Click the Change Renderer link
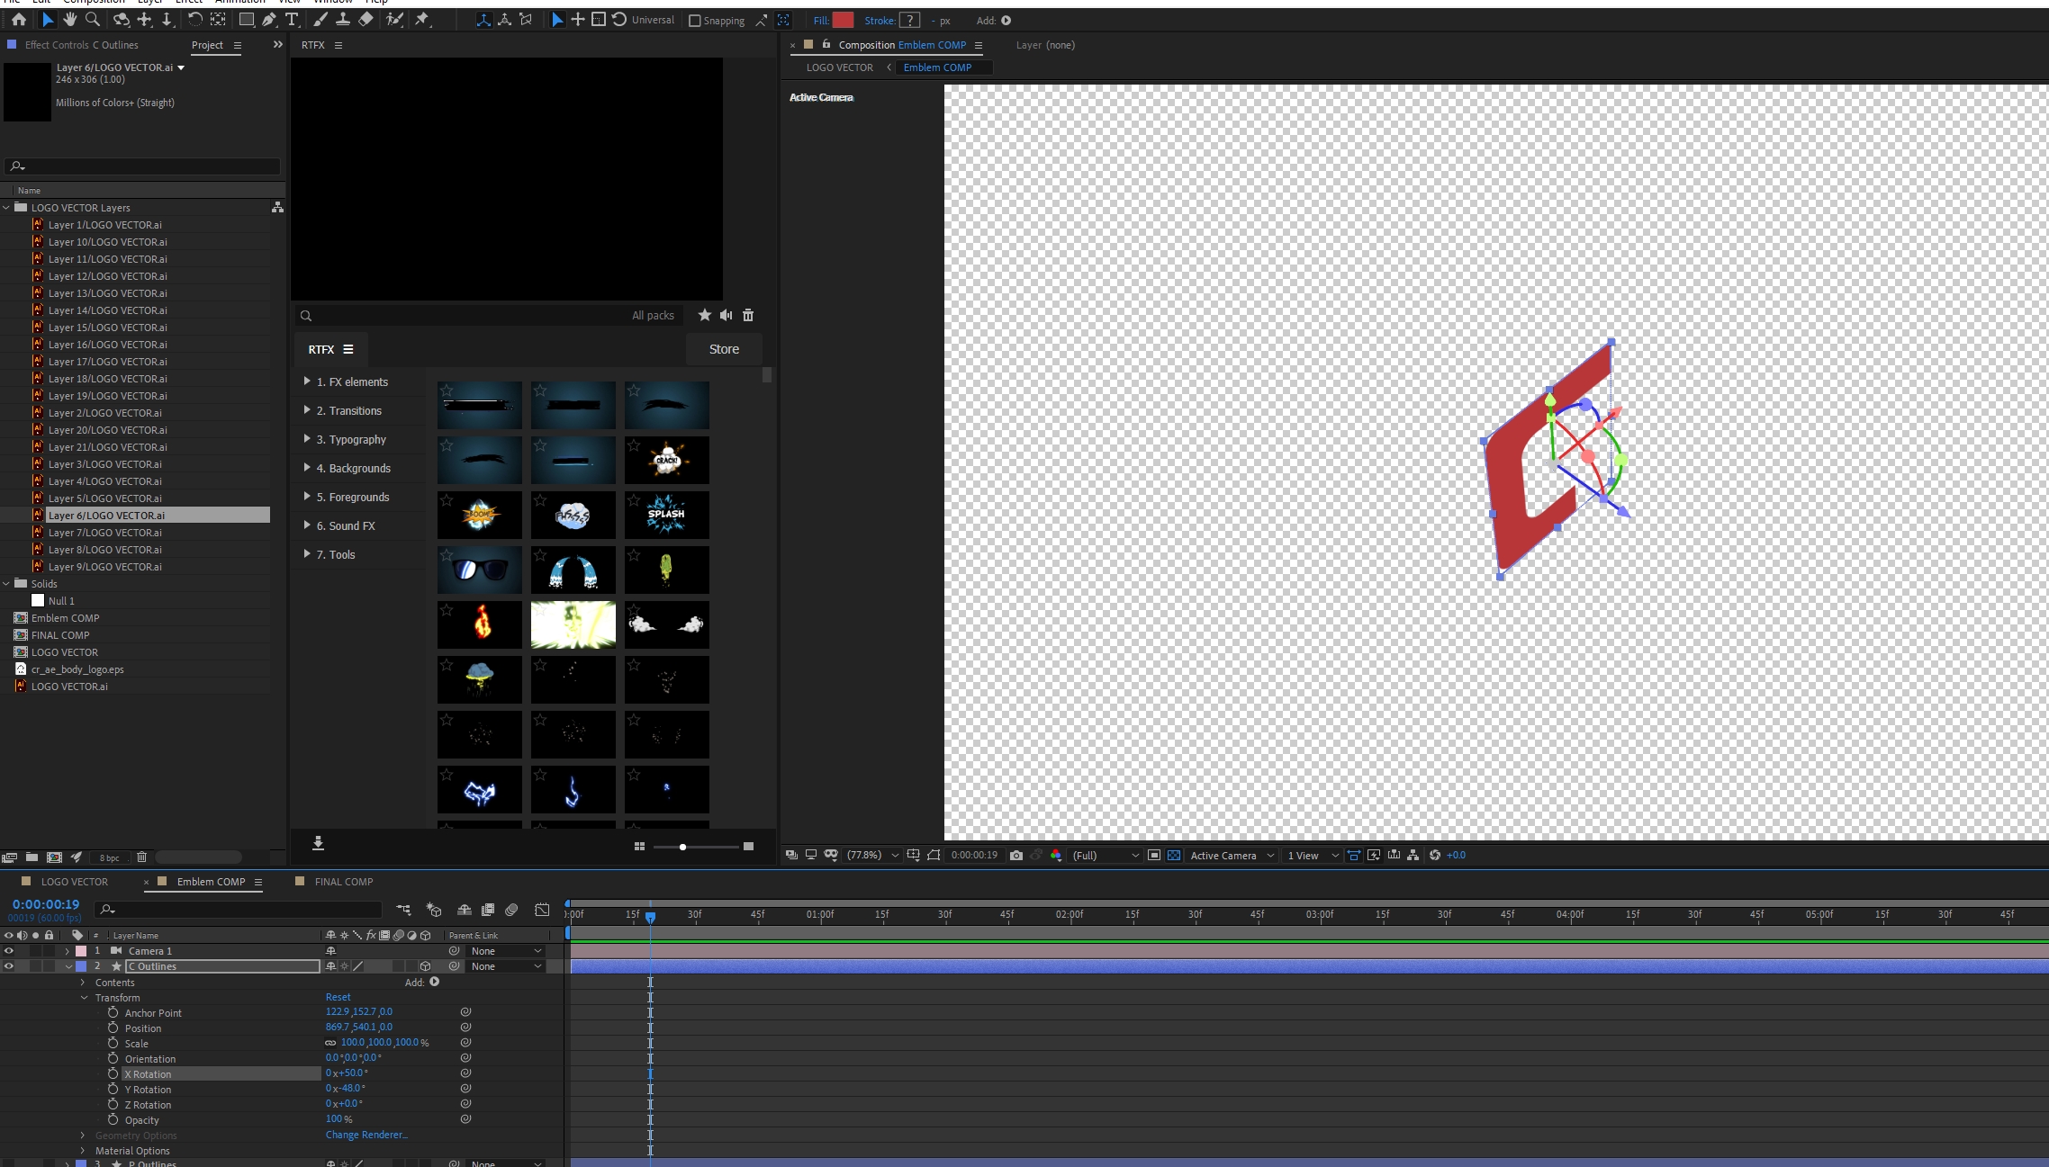Image resolution: width=2049 pixels, height=1167 pixels. 366,1136
